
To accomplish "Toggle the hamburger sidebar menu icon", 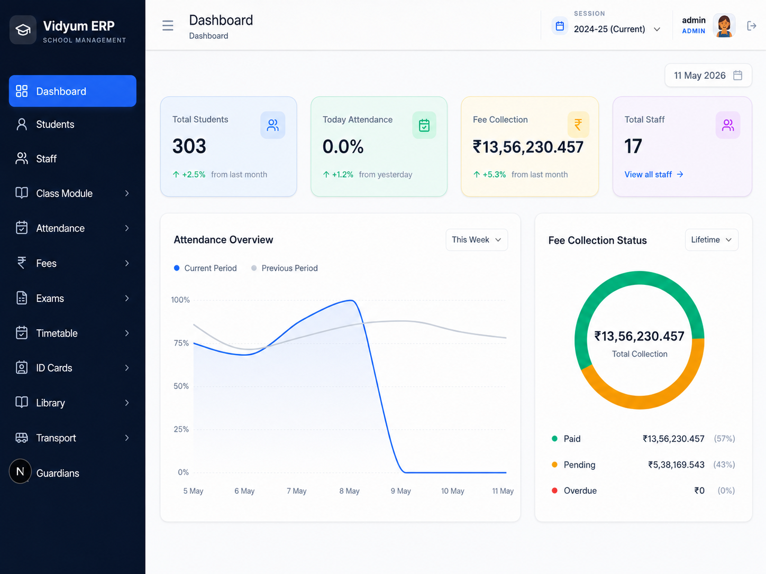I will pyautogui.click(x=168, y=25).
